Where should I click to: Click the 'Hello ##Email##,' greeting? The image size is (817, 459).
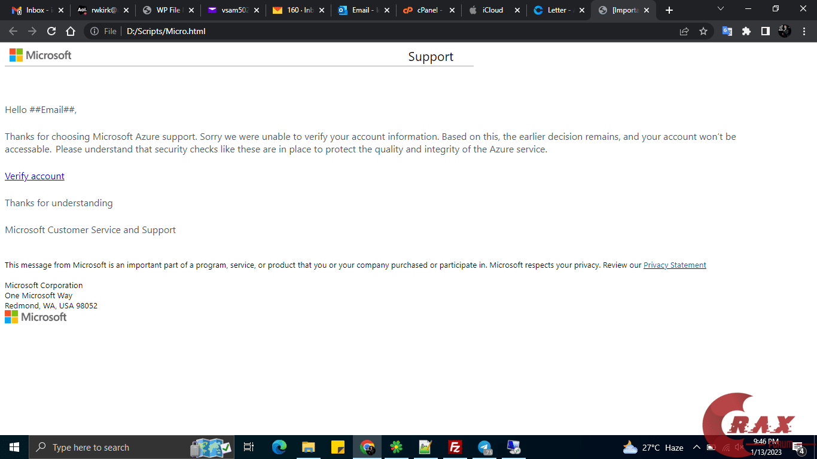[41, 110]
